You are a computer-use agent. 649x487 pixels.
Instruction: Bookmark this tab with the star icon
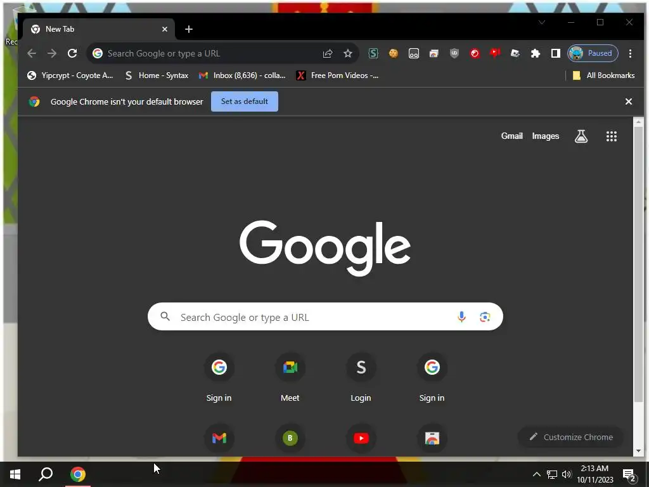[x=348, y=53]
